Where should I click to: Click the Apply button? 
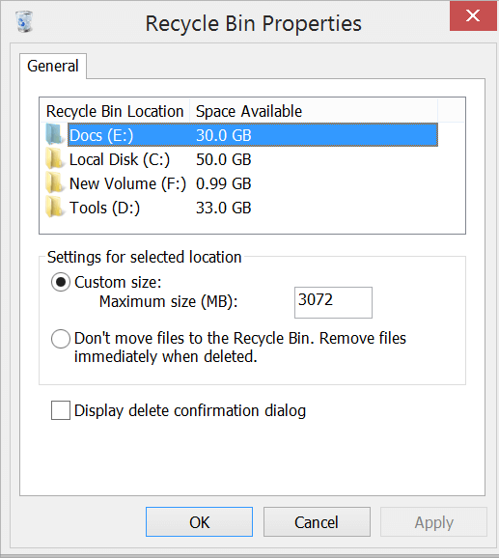pos(433,522)
